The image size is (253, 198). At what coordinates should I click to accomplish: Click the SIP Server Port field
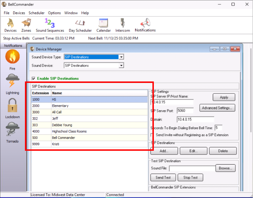[185, 111]
